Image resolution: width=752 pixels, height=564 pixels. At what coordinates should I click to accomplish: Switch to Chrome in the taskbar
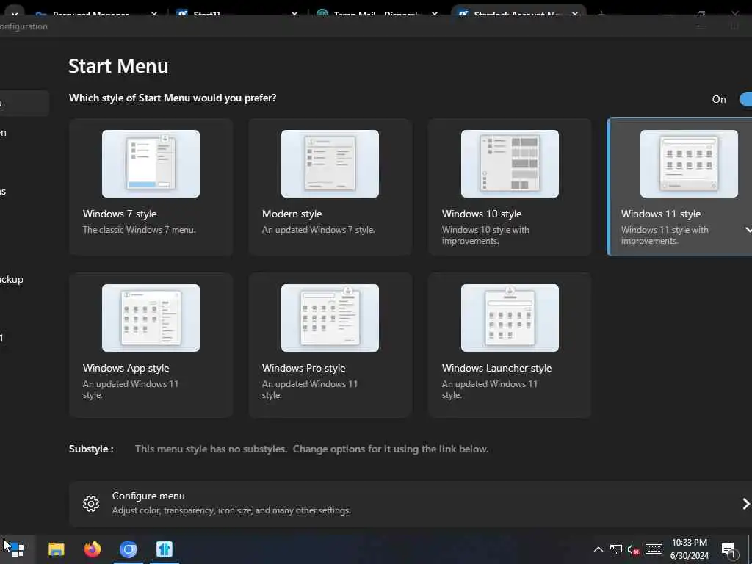pyautogui.click(x=128, y=549)
